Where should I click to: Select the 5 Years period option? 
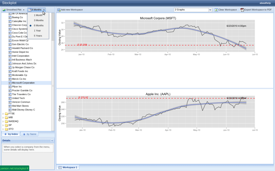point(38,36)
